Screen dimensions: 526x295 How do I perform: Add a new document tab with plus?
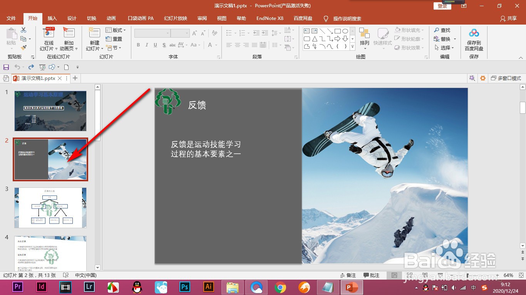point(75,78)
